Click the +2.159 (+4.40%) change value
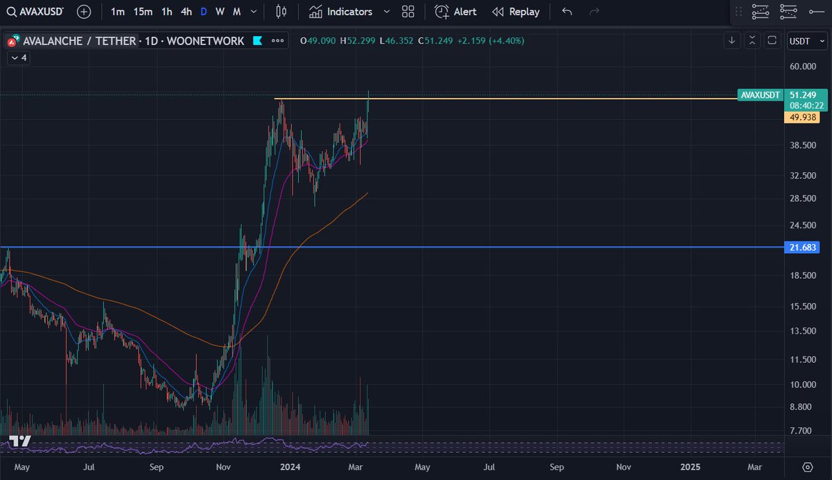832x480 pixels. coord(489,41)
